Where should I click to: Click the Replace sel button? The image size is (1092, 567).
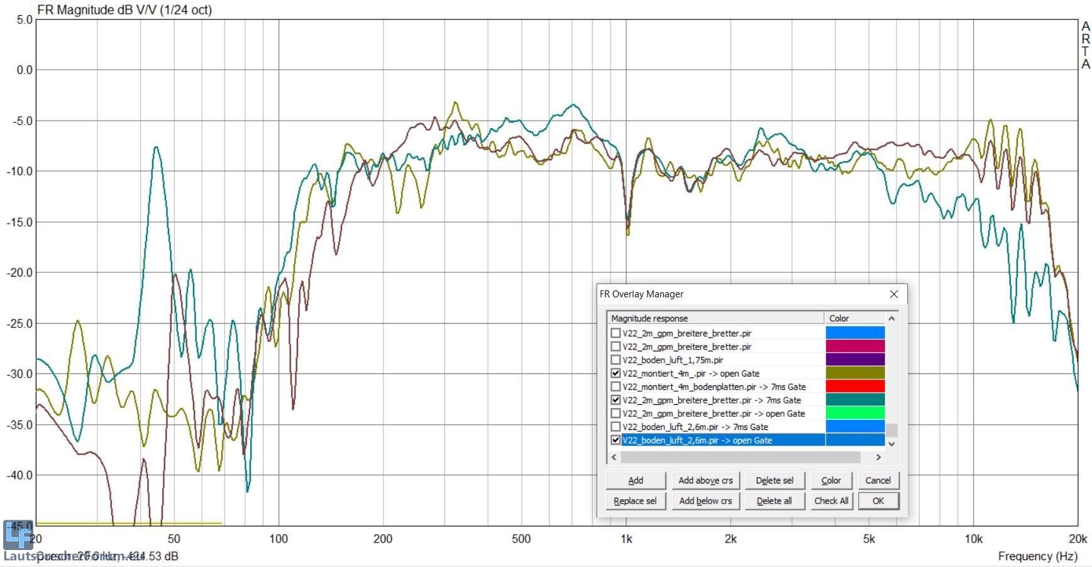(x=635, y=501)
